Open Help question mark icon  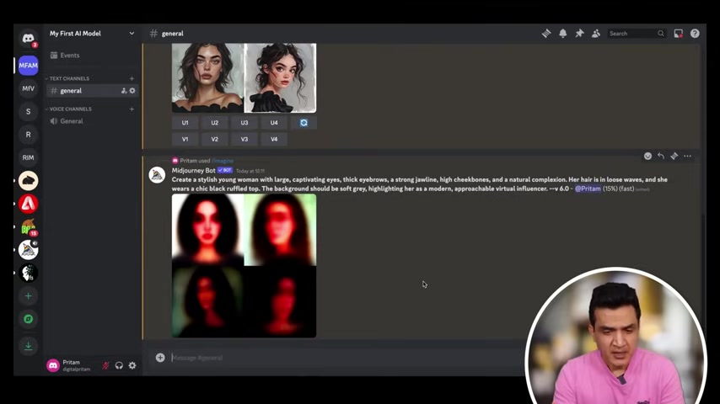695,34
